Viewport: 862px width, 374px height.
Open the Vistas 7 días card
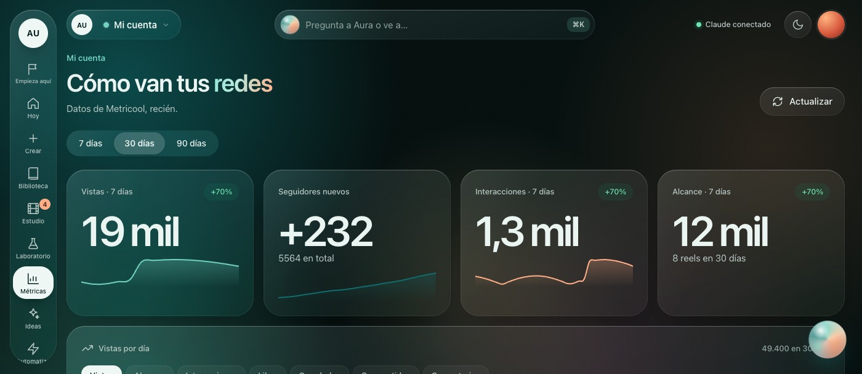160,243
